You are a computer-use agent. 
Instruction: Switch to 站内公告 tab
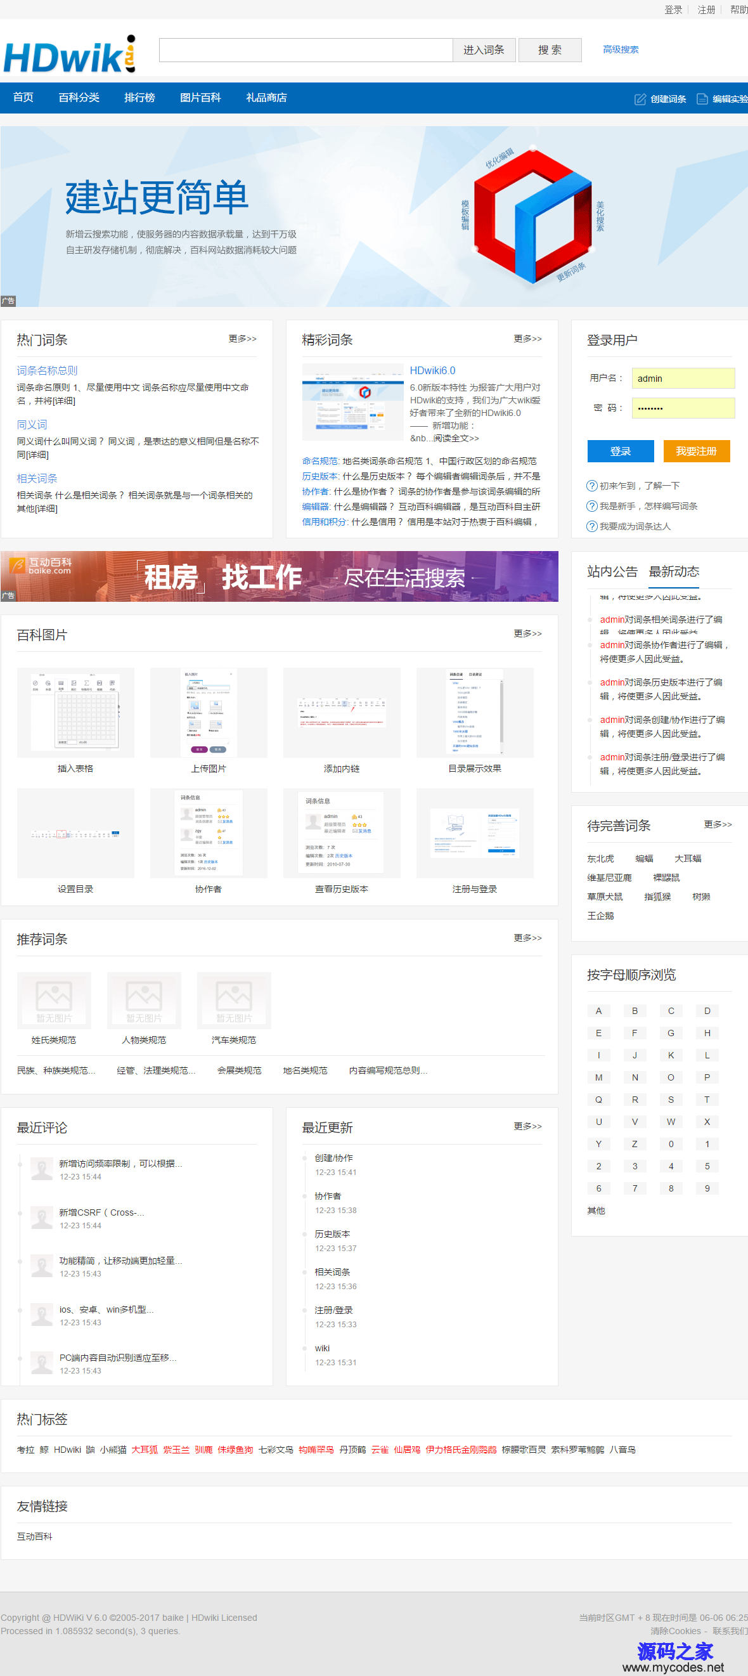coord(612,571)
